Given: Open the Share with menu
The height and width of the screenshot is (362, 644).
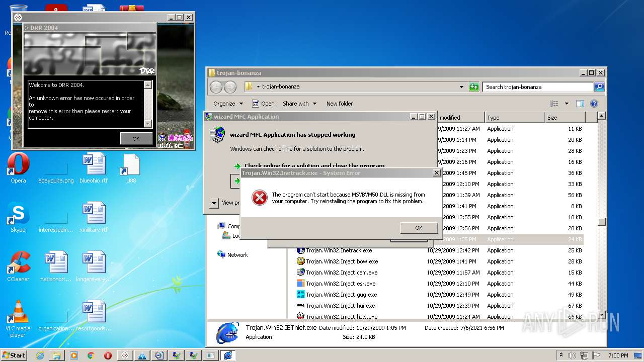Looking at the screenshot, I should 300,104.
